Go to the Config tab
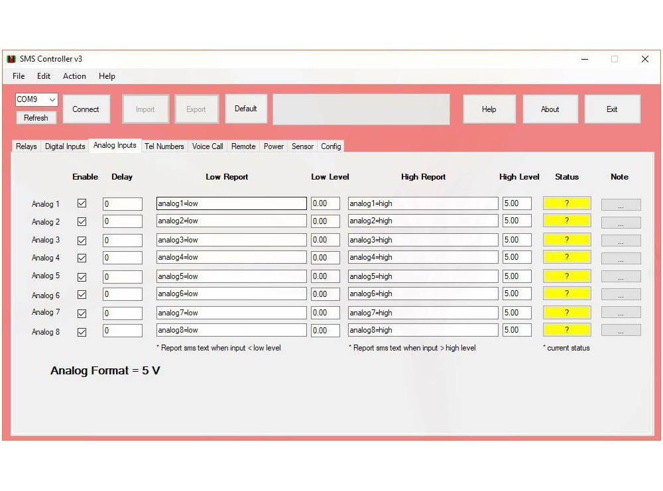Image resolution: width=663 pixels, height=491 pixels. tap(331, 146)
